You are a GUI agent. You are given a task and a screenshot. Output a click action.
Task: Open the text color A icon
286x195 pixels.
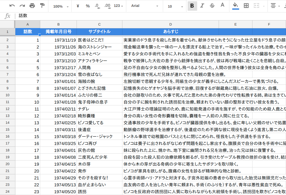click(222, 5)
